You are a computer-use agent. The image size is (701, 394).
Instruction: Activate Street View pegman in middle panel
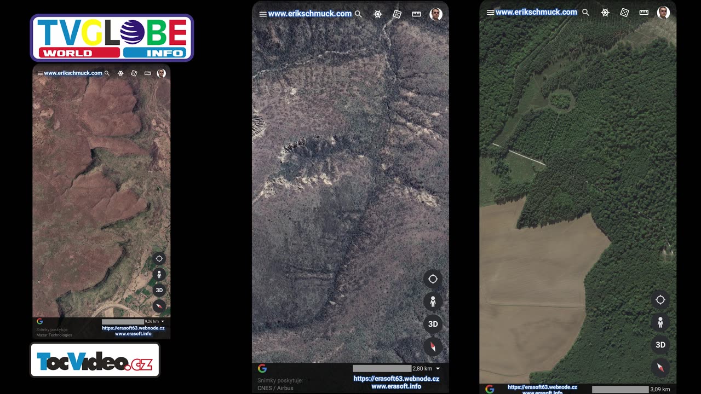(433, 302)
